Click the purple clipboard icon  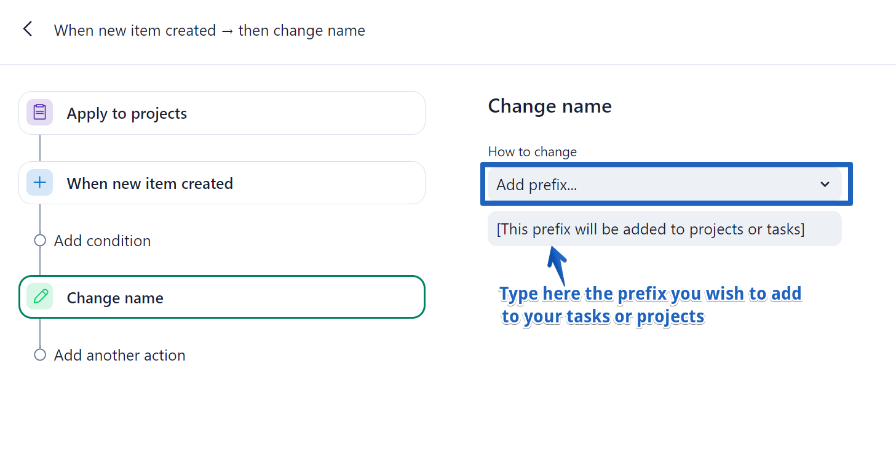[x=39, y=113]
